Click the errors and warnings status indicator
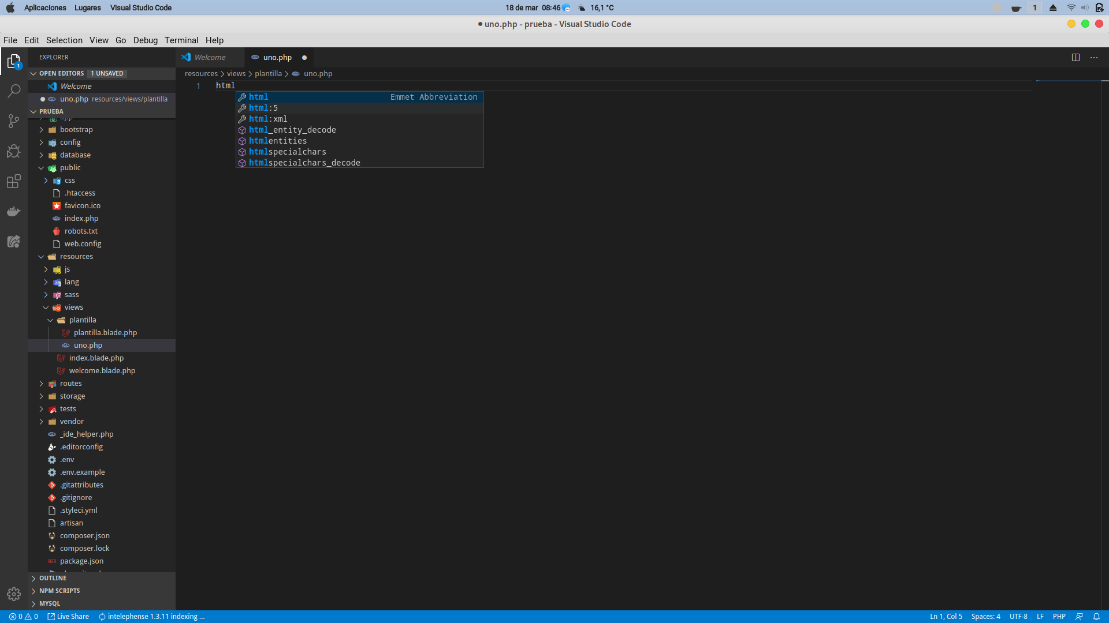This screenshot has height=623, width=1109. [24, 617]
